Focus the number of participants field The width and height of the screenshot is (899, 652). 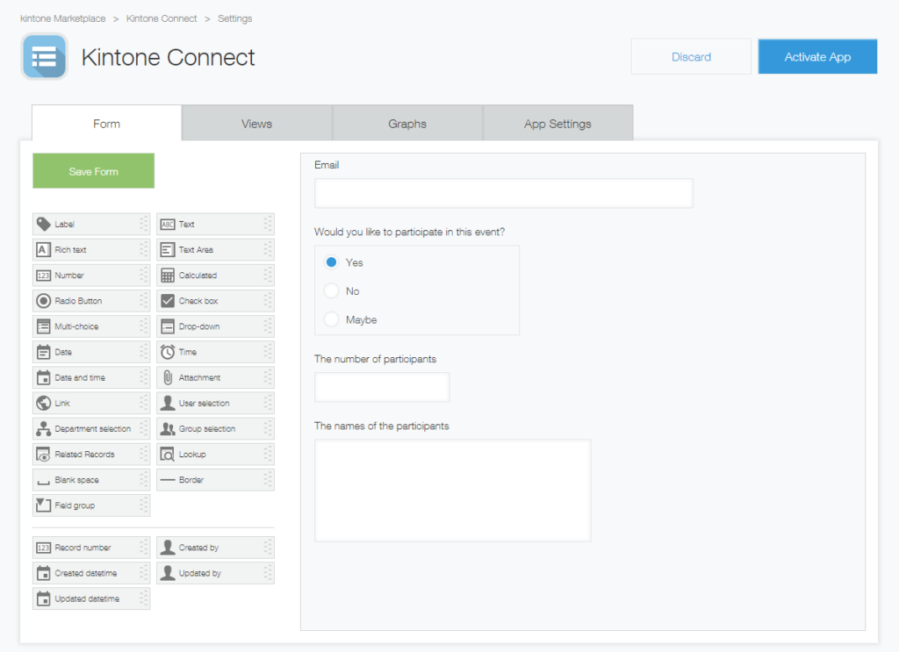[x=382, y=387]
